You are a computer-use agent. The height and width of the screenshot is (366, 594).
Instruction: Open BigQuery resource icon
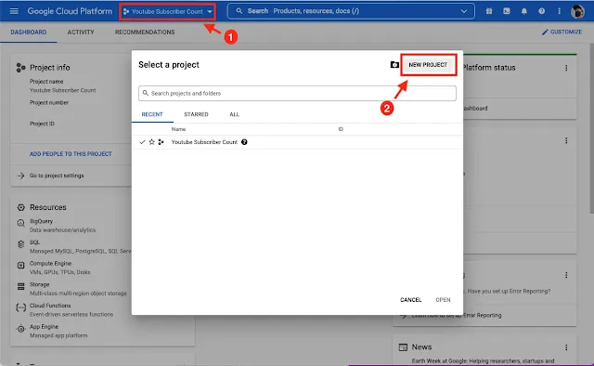[x=20, y=223]
